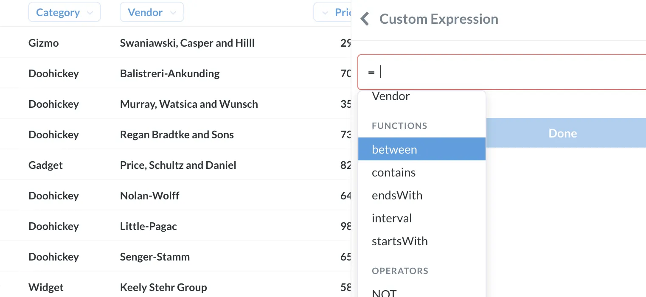The width and height of the screenshot is (646, 297).
Task: Click the Custom Expression heading text
Action: pyautogui.click(x=439, y=19)
